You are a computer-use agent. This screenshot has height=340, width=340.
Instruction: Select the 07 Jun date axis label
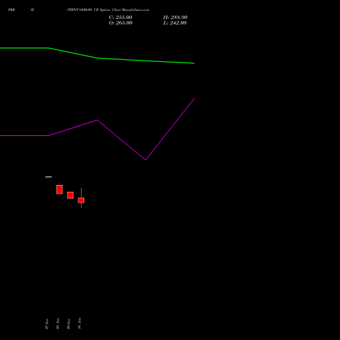tap(47, 324)
